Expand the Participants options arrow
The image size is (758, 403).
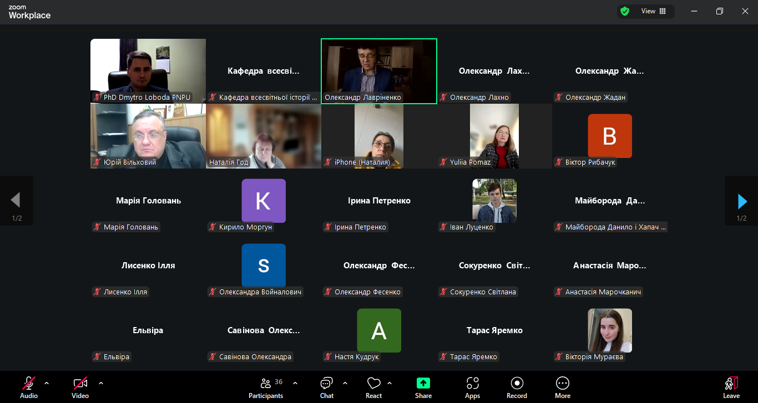coord(295,383)
